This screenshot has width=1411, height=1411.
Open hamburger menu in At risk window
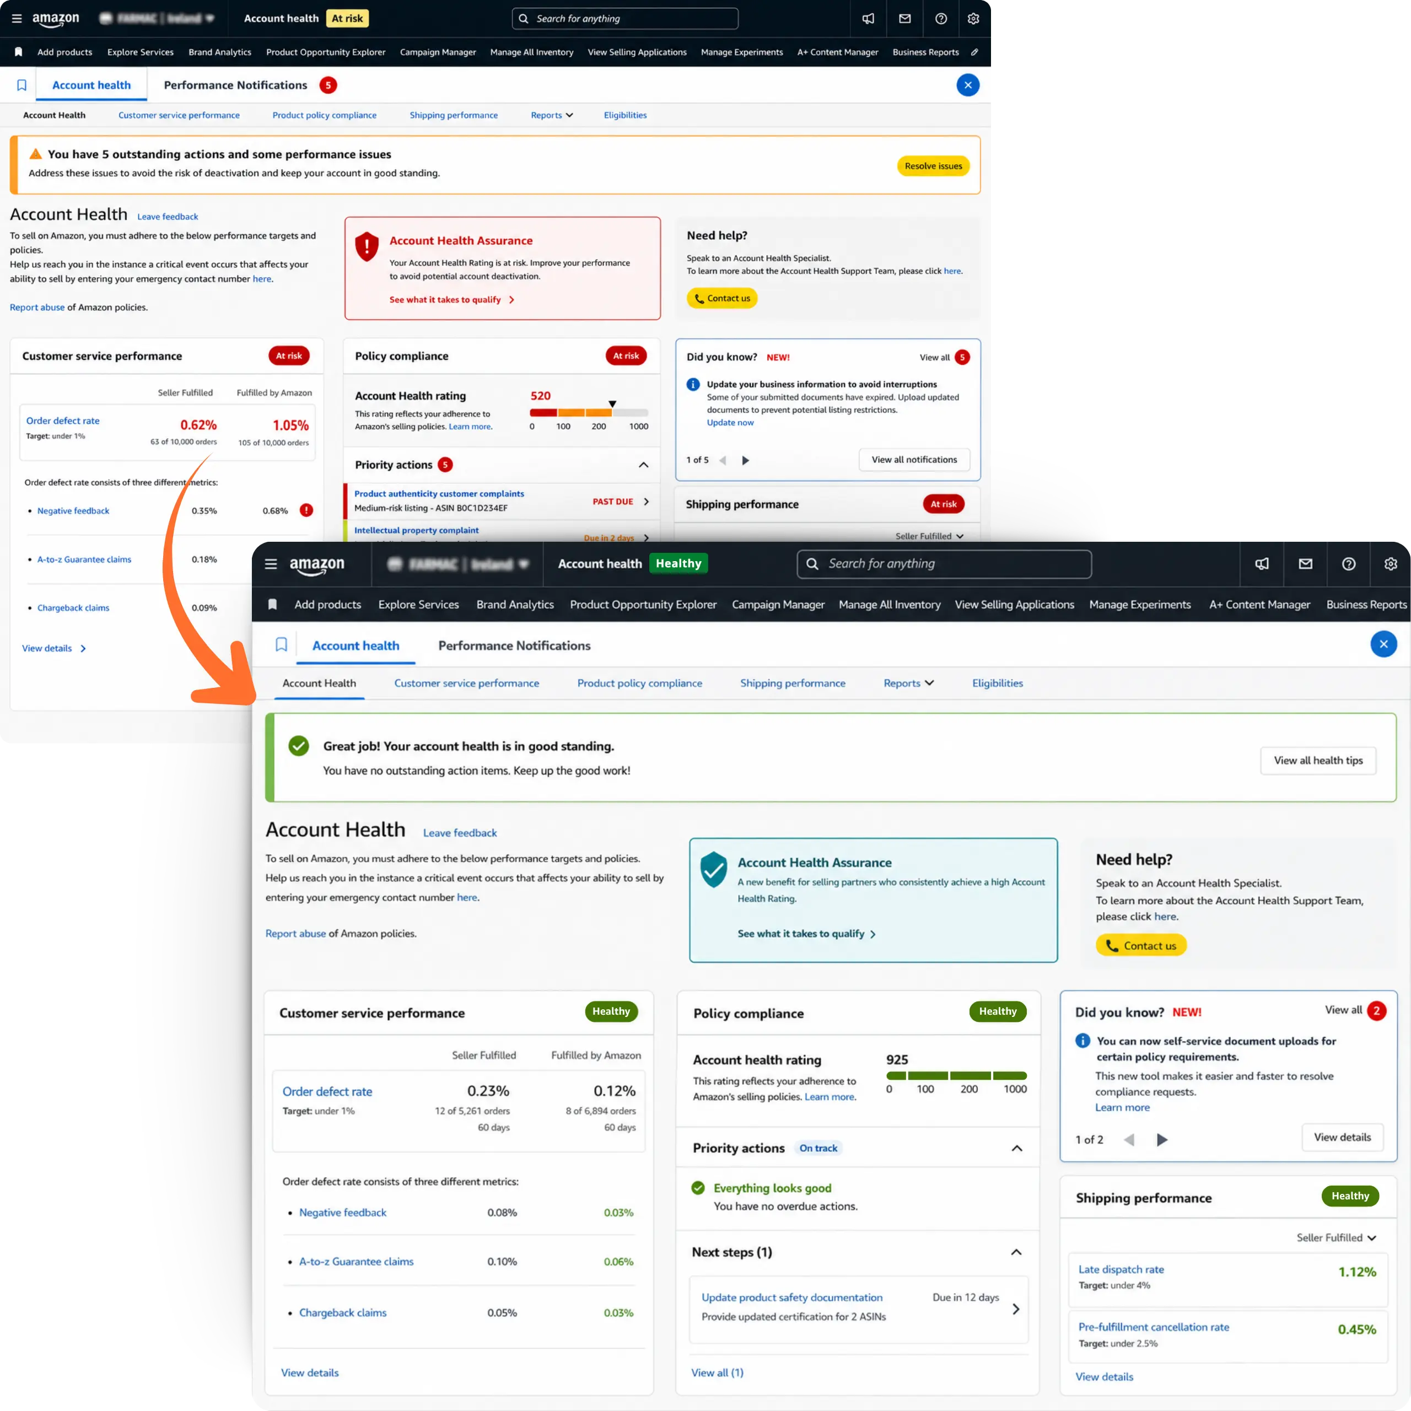17,18
